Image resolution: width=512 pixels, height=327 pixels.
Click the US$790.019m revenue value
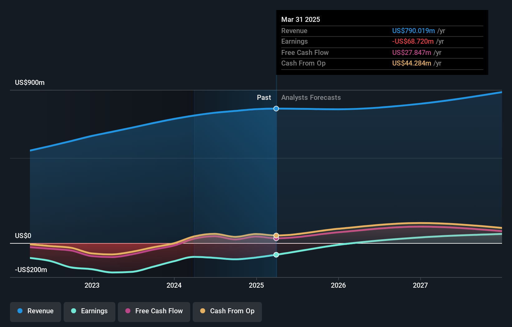pyautogui.click(x=413, y=31)
